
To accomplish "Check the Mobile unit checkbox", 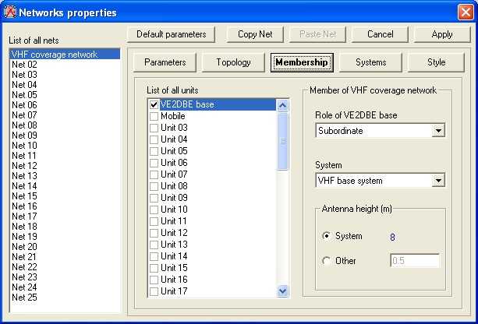I will pos(154,116).
